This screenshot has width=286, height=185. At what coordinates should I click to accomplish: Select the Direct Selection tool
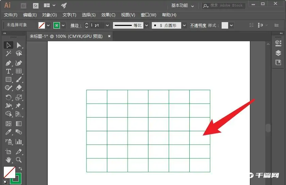19,45
